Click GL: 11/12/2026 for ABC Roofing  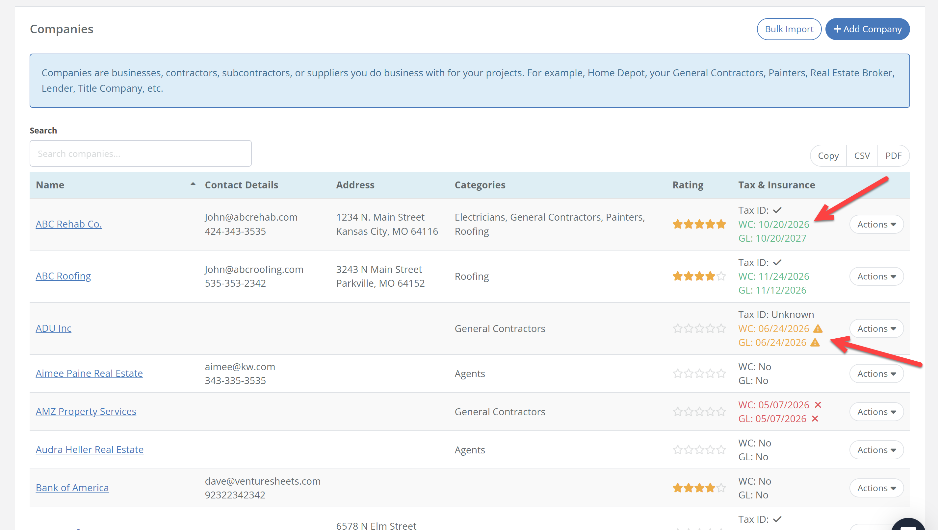coord(772,291)
